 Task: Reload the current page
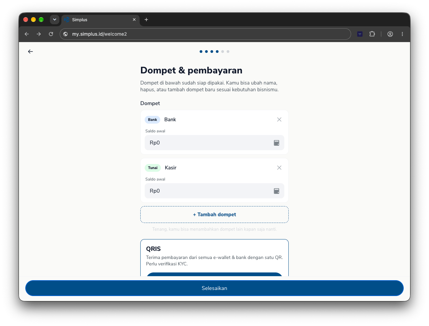51,34
